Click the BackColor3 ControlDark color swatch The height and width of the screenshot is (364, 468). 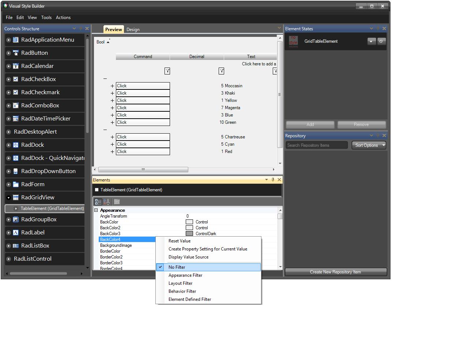(189, 234)
